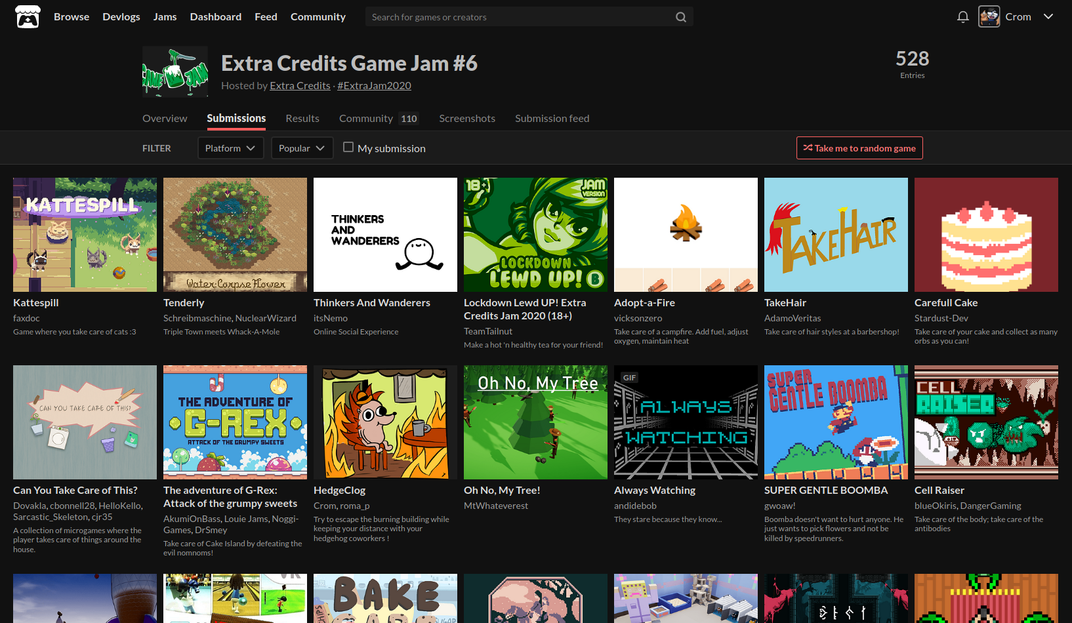Image resolution: width=1072 pixels, height=623 pixels.
Task: Click the Extra Credits Game Jam logo
Action: [175, 71]
